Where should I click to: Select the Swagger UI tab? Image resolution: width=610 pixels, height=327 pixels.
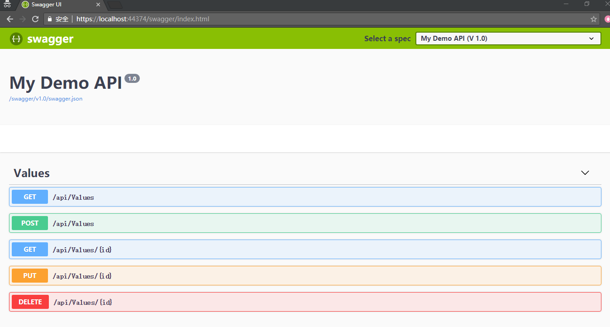click(61, 5)
